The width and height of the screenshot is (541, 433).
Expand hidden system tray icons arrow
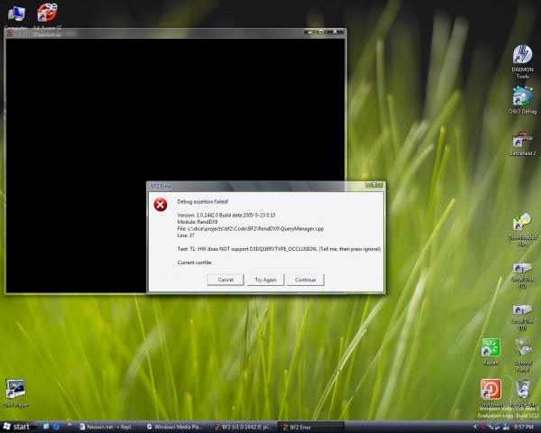point(475,427)
